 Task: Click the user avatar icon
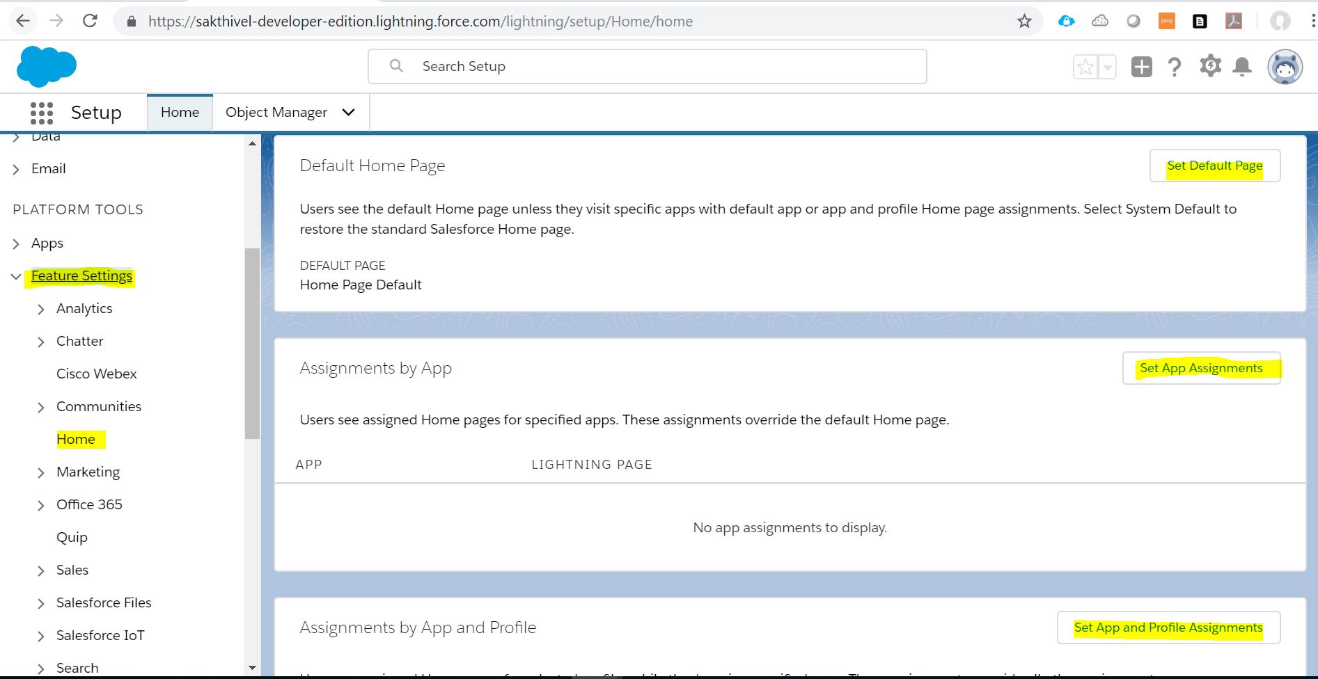1285,66
